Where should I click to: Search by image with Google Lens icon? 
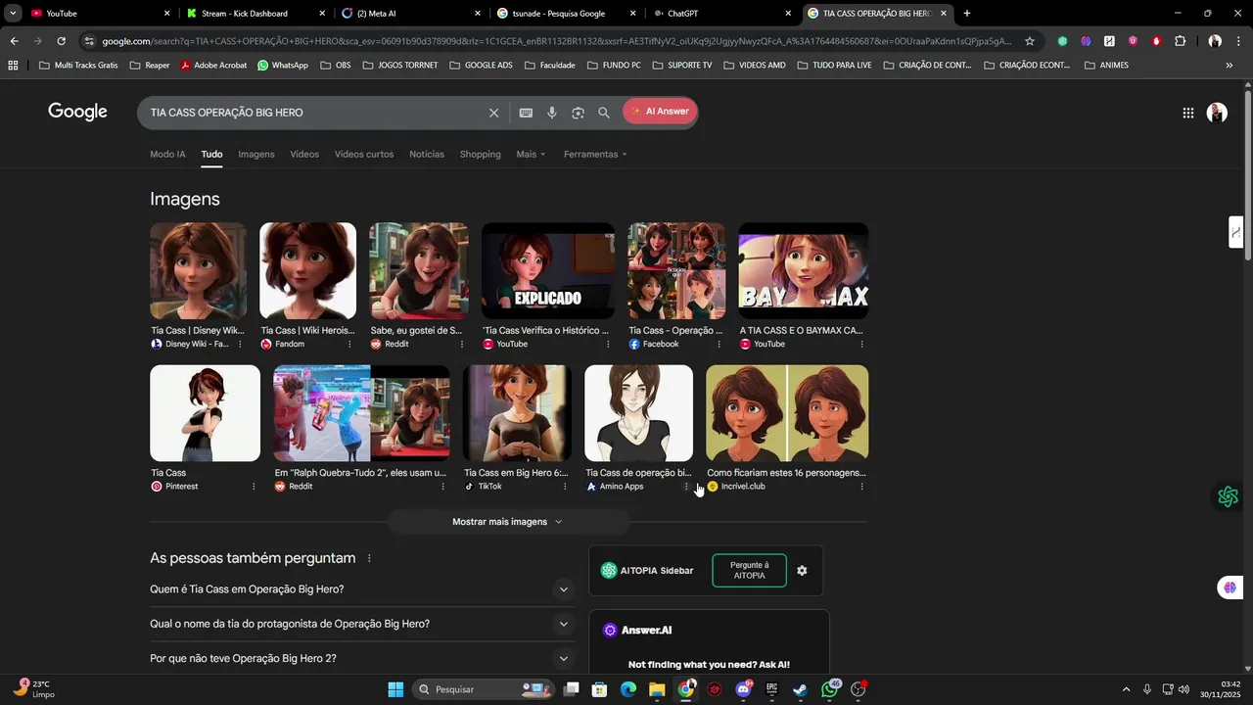[x=578, y=113]
